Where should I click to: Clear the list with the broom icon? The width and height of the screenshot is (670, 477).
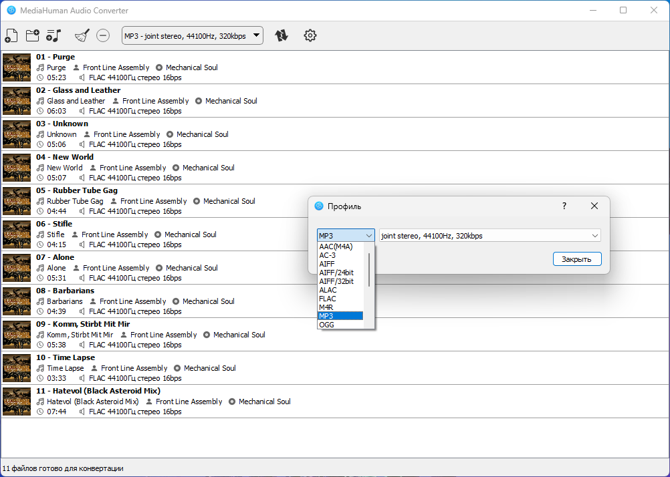(82, 35)
